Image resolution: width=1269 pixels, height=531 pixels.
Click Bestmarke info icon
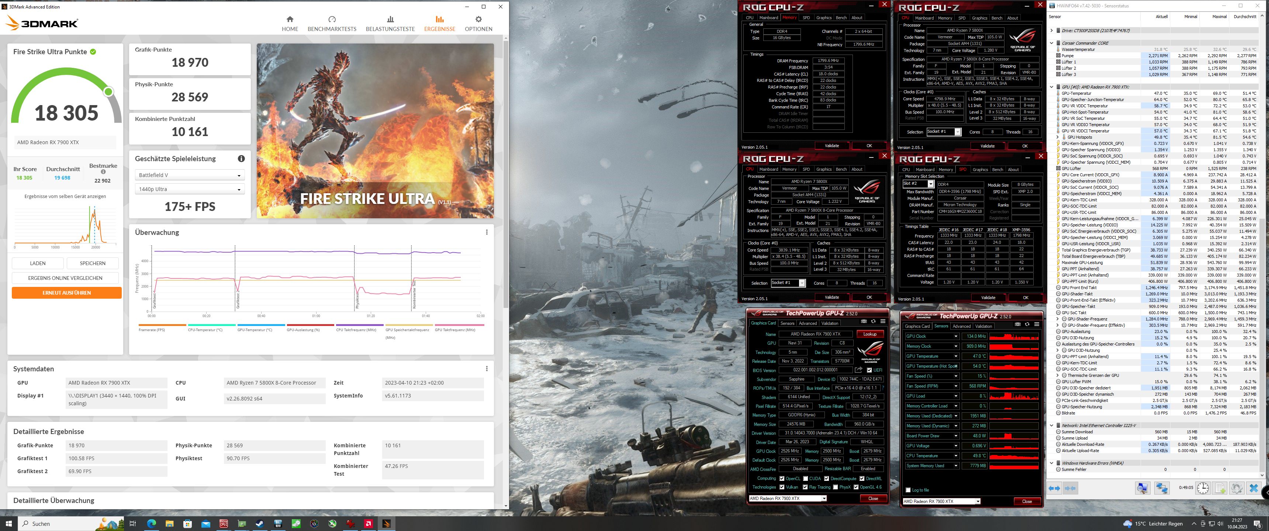coord(103,172)
